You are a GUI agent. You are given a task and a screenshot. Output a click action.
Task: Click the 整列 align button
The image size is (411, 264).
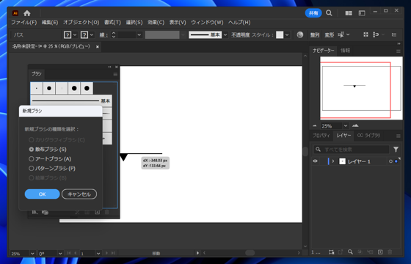pyautogui.click(x=315, y=35)
